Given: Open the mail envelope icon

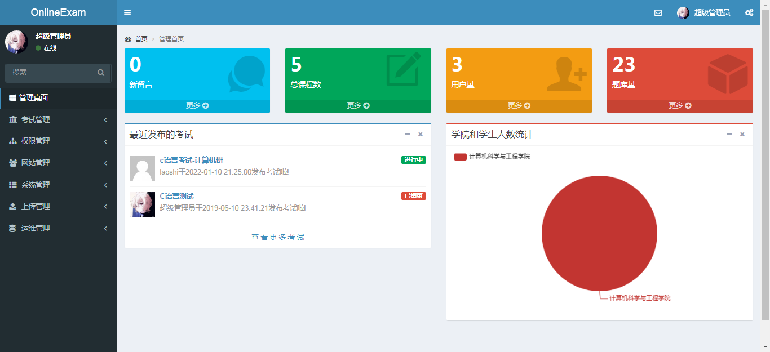Looking at the screenshot, I should (658, 12).
